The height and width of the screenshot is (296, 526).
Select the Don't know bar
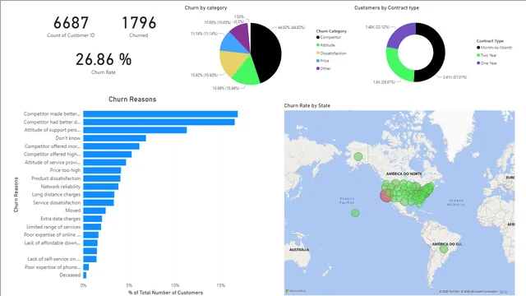[114, 138]
